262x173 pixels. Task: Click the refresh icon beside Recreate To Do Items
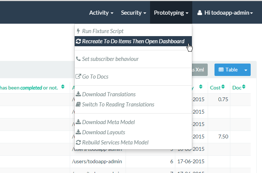pos(78,41)
